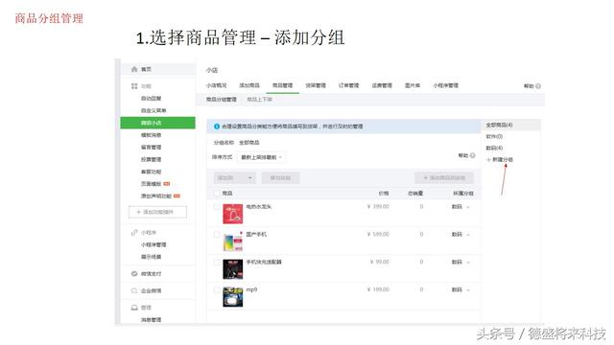
Task: Click the product name 国产手机
Action: [256, 234]
